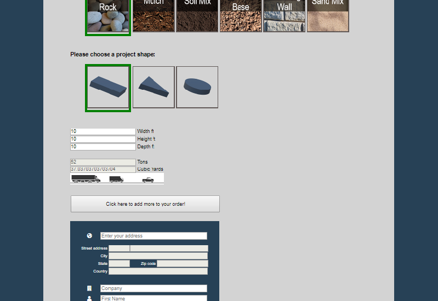The image size is (438, 301).
Task: Click the 'Enter your address' field
Action: (153, 236)
